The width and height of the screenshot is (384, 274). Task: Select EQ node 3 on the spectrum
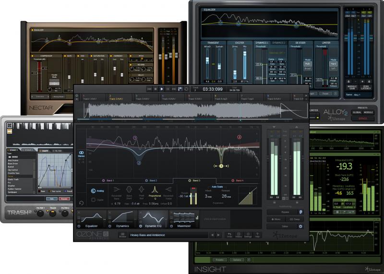click(221, 166)
